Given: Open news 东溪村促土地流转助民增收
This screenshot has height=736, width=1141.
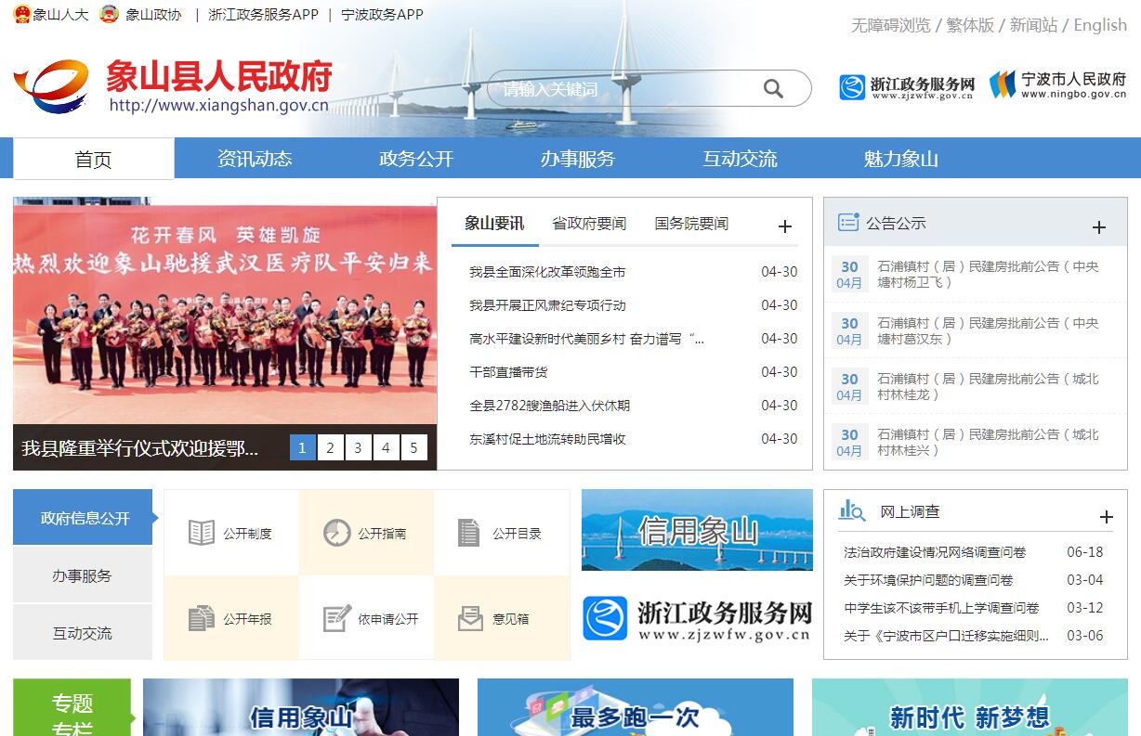Looking at the screenshot, I should coord(547,439).
